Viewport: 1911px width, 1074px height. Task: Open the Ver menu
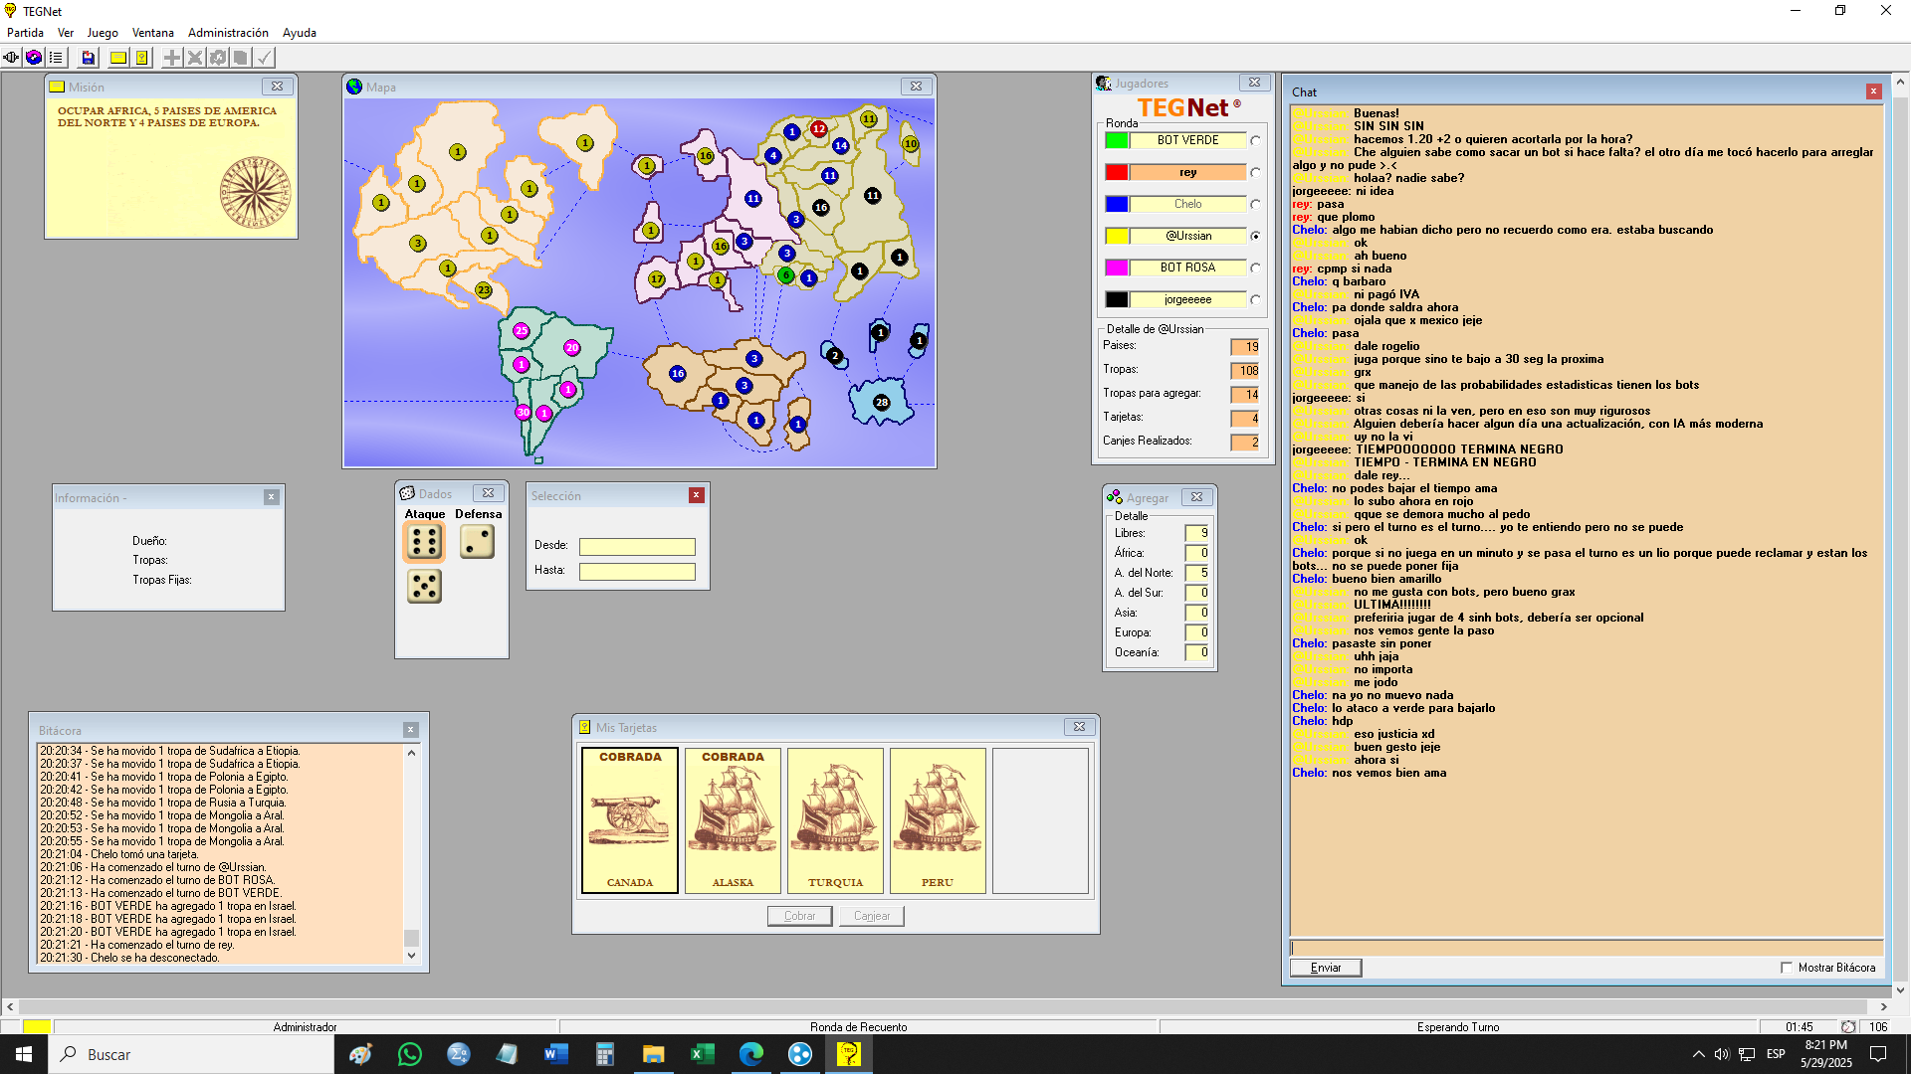[66, 33]
